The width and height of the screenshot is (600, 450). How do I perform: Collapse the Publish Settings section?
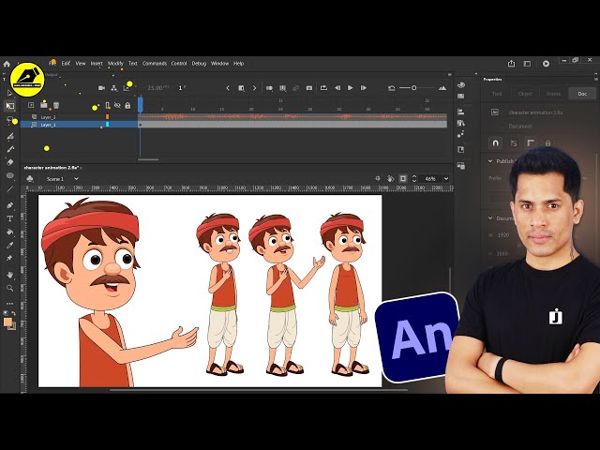[490, 161]
